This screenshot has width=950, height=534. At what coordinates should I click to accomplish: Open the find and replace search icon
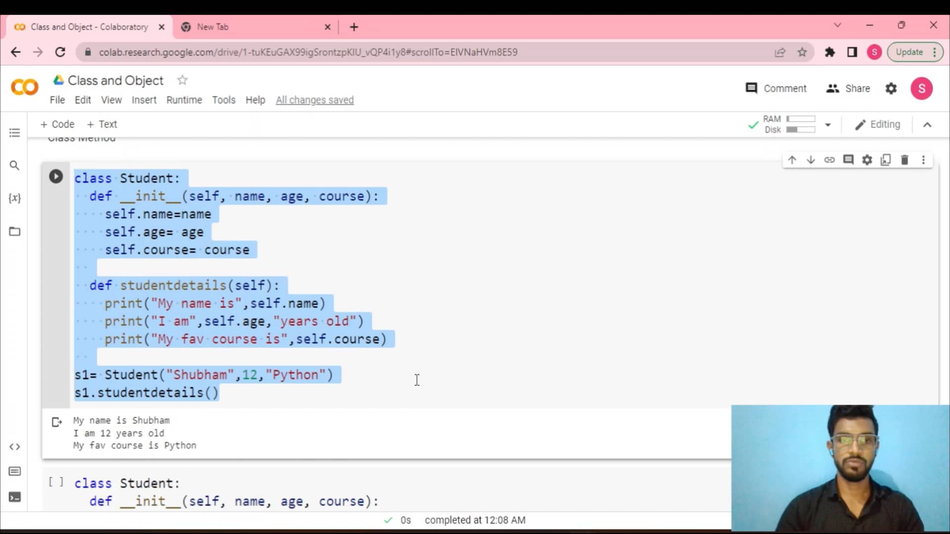[x=14, y=165]
